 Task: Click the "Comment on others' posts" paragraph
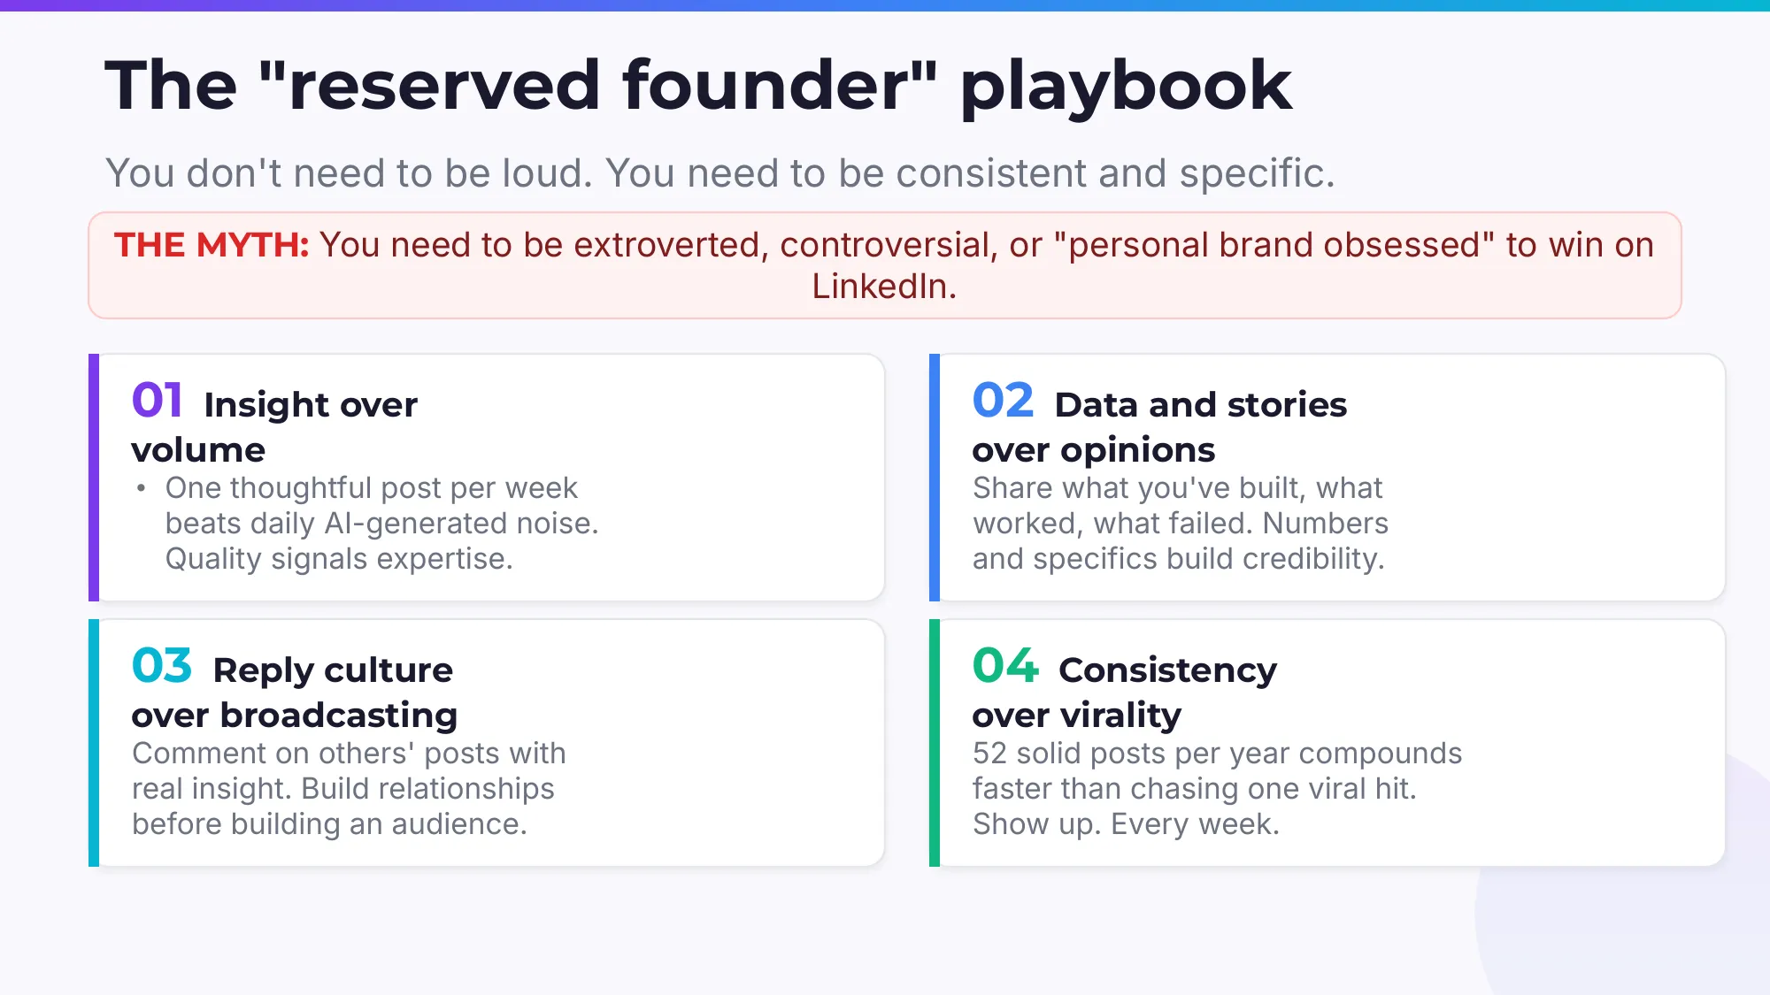tap(349, 789)
